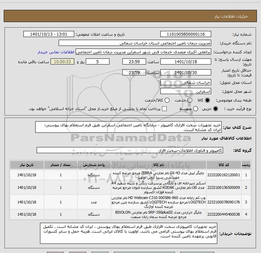This screenshot has width=261, height=253.
Task: Click the گروه کالا field
Action: pyautogui.click(x=130, y=150)
